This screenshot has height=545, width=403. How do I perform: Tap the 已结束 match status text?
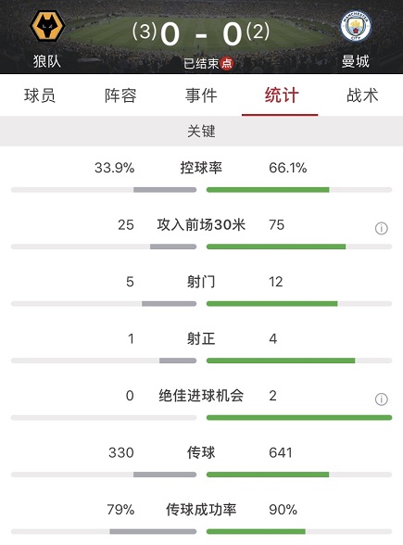click(201, 63)
